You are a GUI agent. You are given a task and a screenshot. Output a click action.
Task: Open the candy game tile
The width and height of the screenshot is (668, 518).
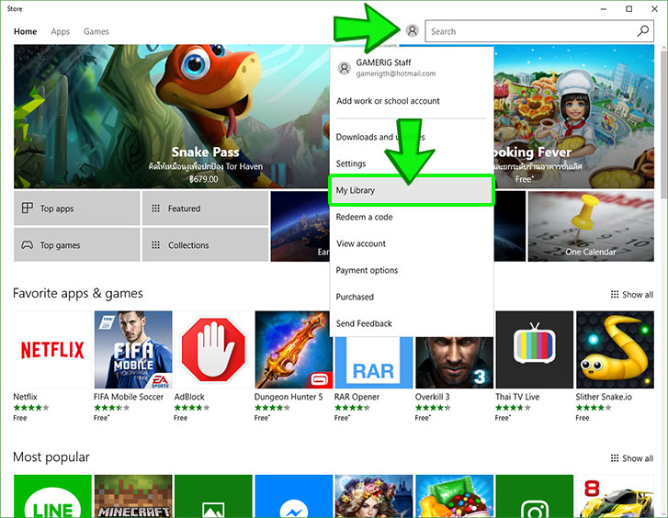[455, 496]
